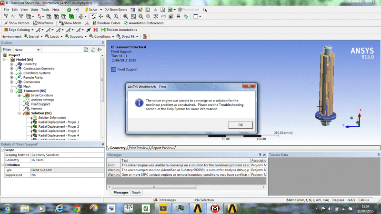381x214 pixels.
Task: Click OK in the error dialog
Action: (x=241, y=124)
